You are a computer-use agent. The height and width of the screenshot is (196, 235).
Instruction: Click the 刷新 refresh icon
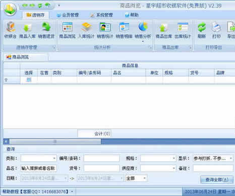[202, 30]
